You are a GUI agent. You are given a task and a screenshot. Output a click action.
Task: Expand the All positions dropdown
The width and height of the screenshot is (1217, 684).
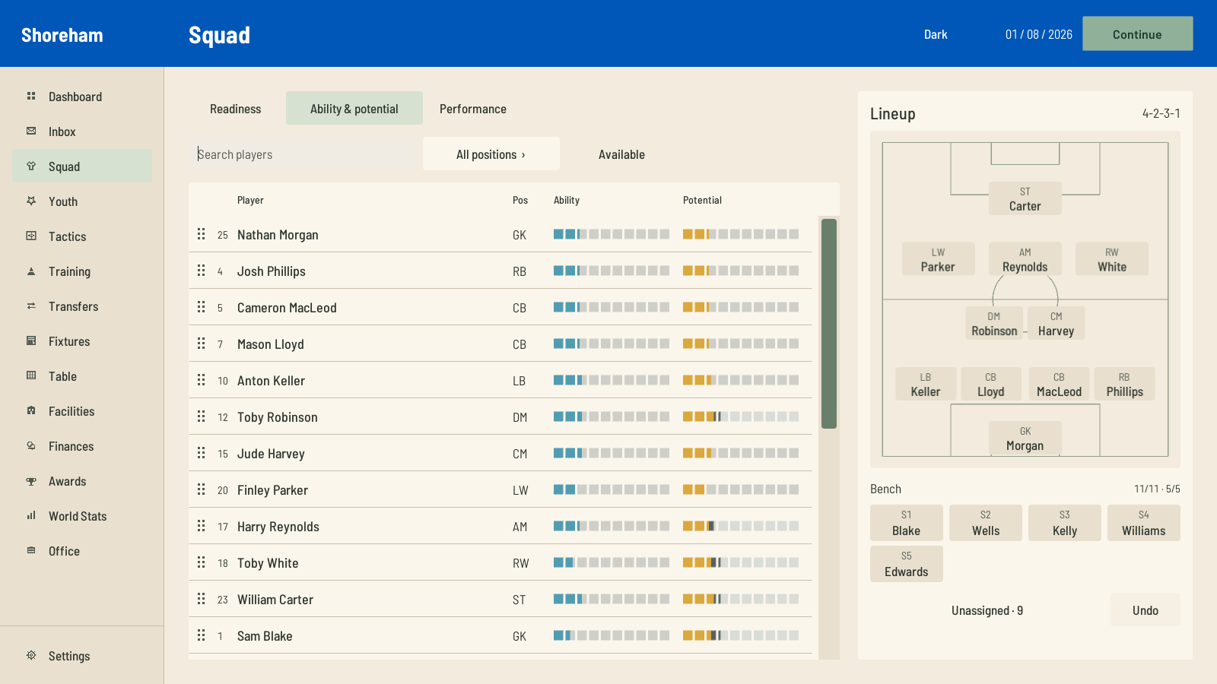tap(491, 154)
